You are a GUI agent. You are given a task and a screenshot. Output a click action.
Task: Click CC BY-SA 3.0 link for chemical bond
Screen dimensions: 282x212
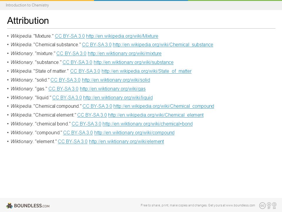coord(86,124)
